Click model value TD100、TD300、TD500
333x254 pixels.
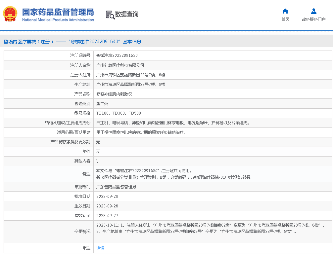click(119, 113)
